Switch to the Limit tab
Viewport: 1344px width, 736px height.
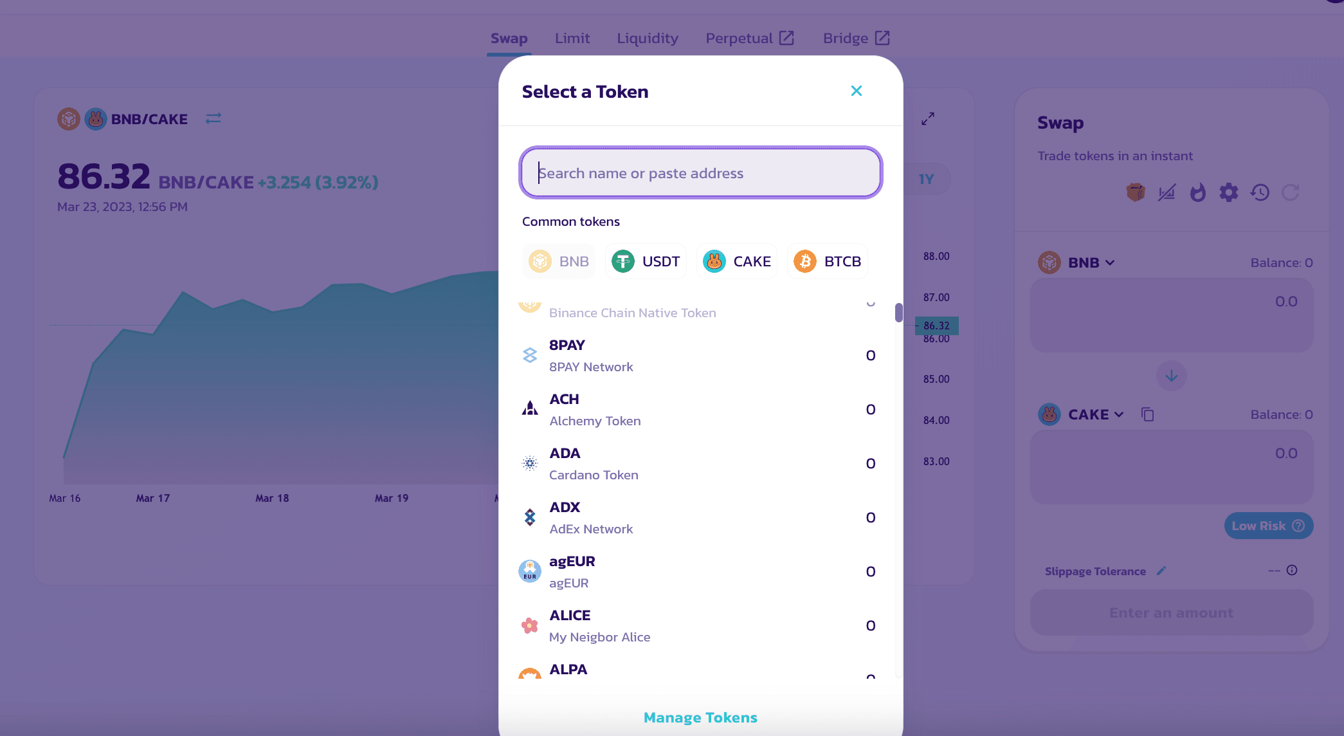pos(572,39)
